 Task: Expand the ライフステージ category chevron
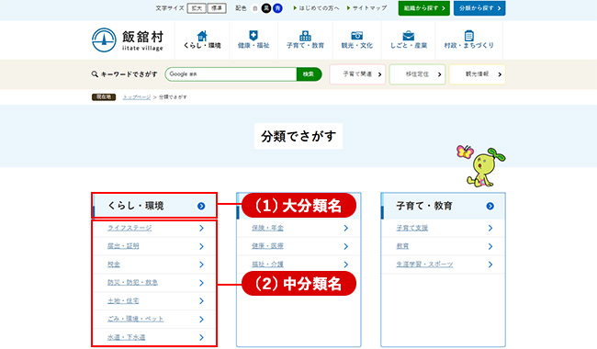pos(201,228)
